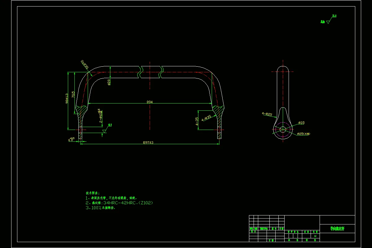Click the 98±1.3 vertical height dimension

pos(67,98)
